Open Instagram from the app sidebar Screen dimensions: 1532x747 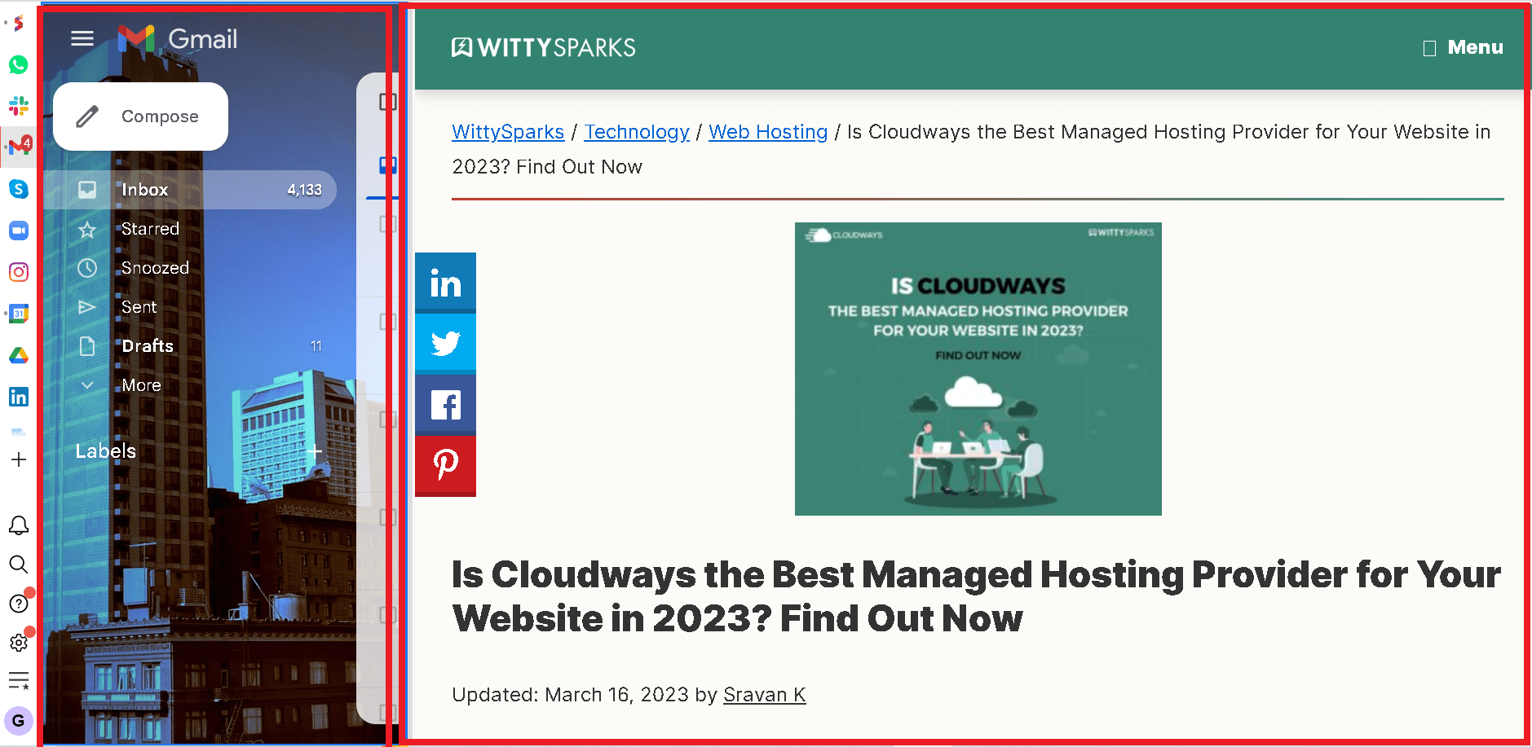pos(18,272)
